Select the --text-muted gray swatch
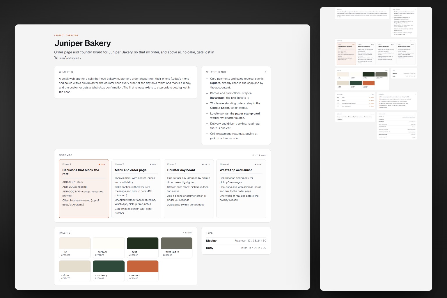 click(x=177, y=248)
